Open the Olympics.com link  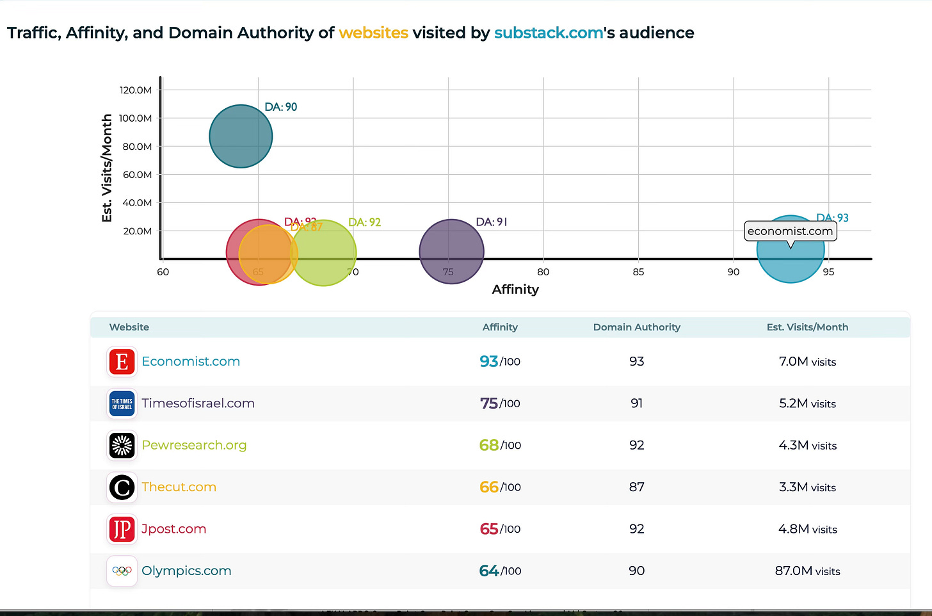186,571
